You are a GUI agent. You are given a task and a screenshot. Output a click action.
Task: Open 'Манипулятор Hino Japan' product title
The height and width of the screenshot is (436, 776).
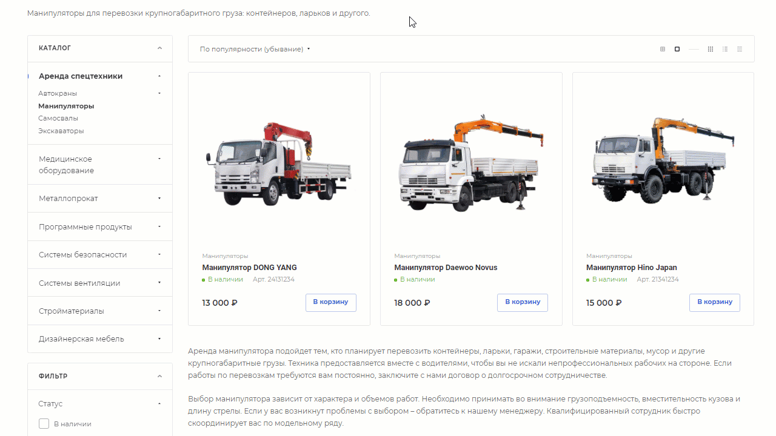point(632,268)
